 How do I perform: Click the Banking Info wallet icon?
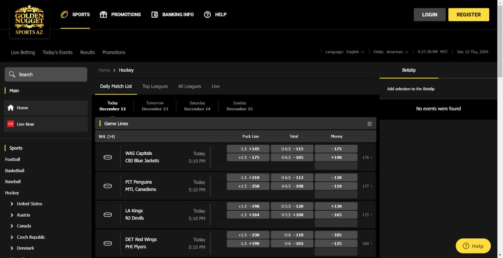tap(155, 15)
